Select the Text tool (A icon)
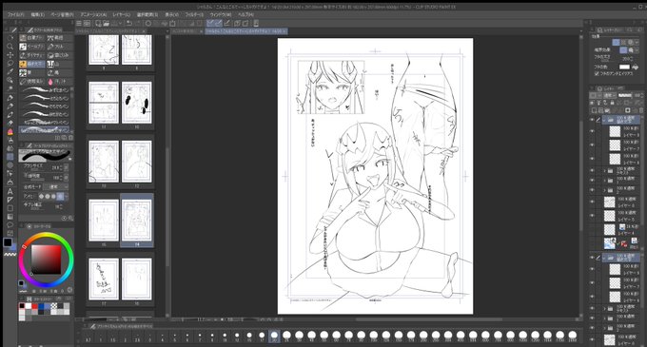 (x=10, y=191)
